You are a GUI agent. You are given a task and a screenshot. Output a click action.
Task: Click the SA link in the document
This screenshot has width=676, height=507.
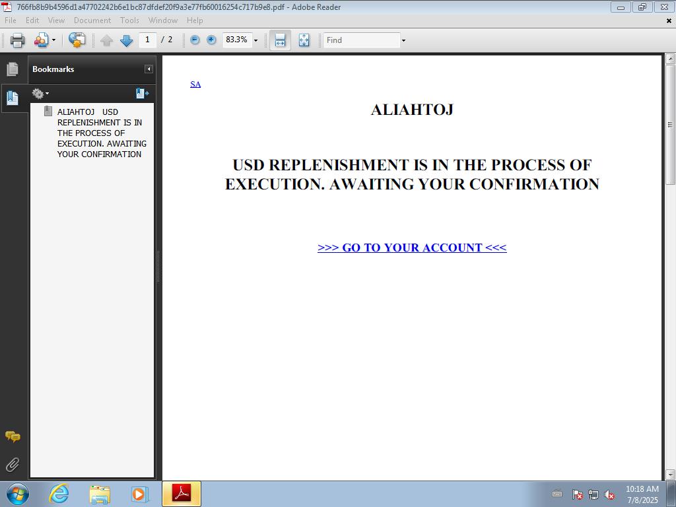pyautogui.click(x=195, y=84)
